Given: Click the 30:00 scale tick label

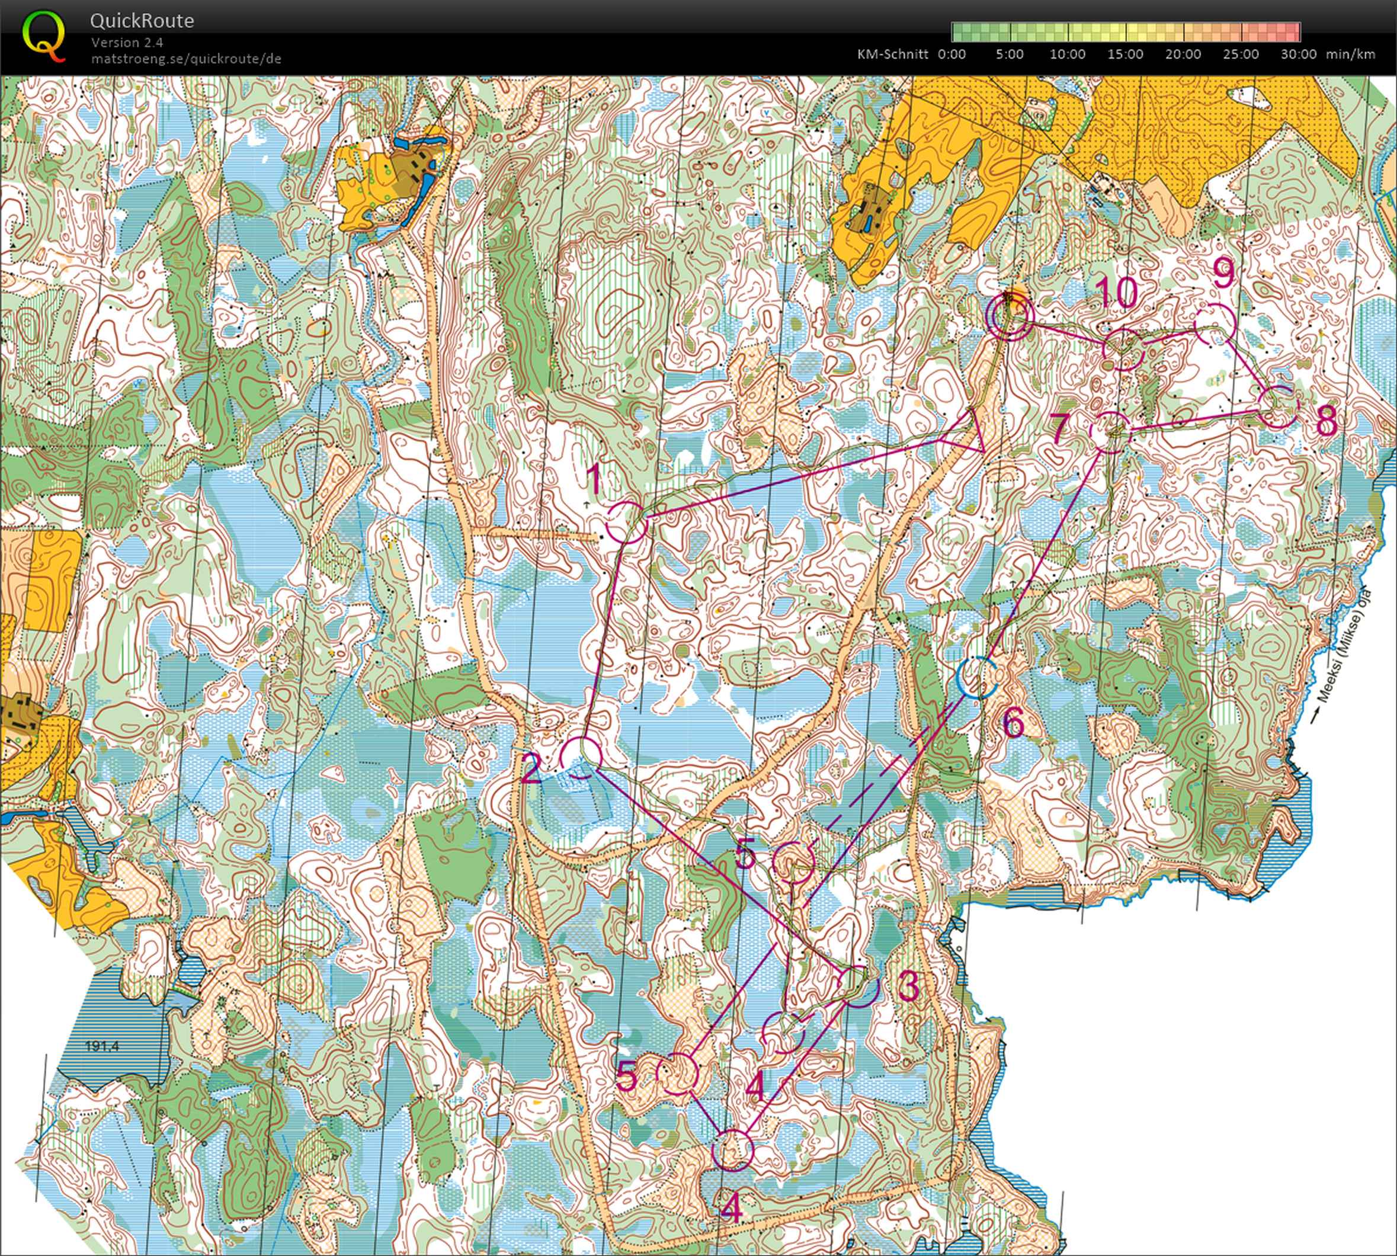Looking at the screenshot, I should (x=1298, y=55).
